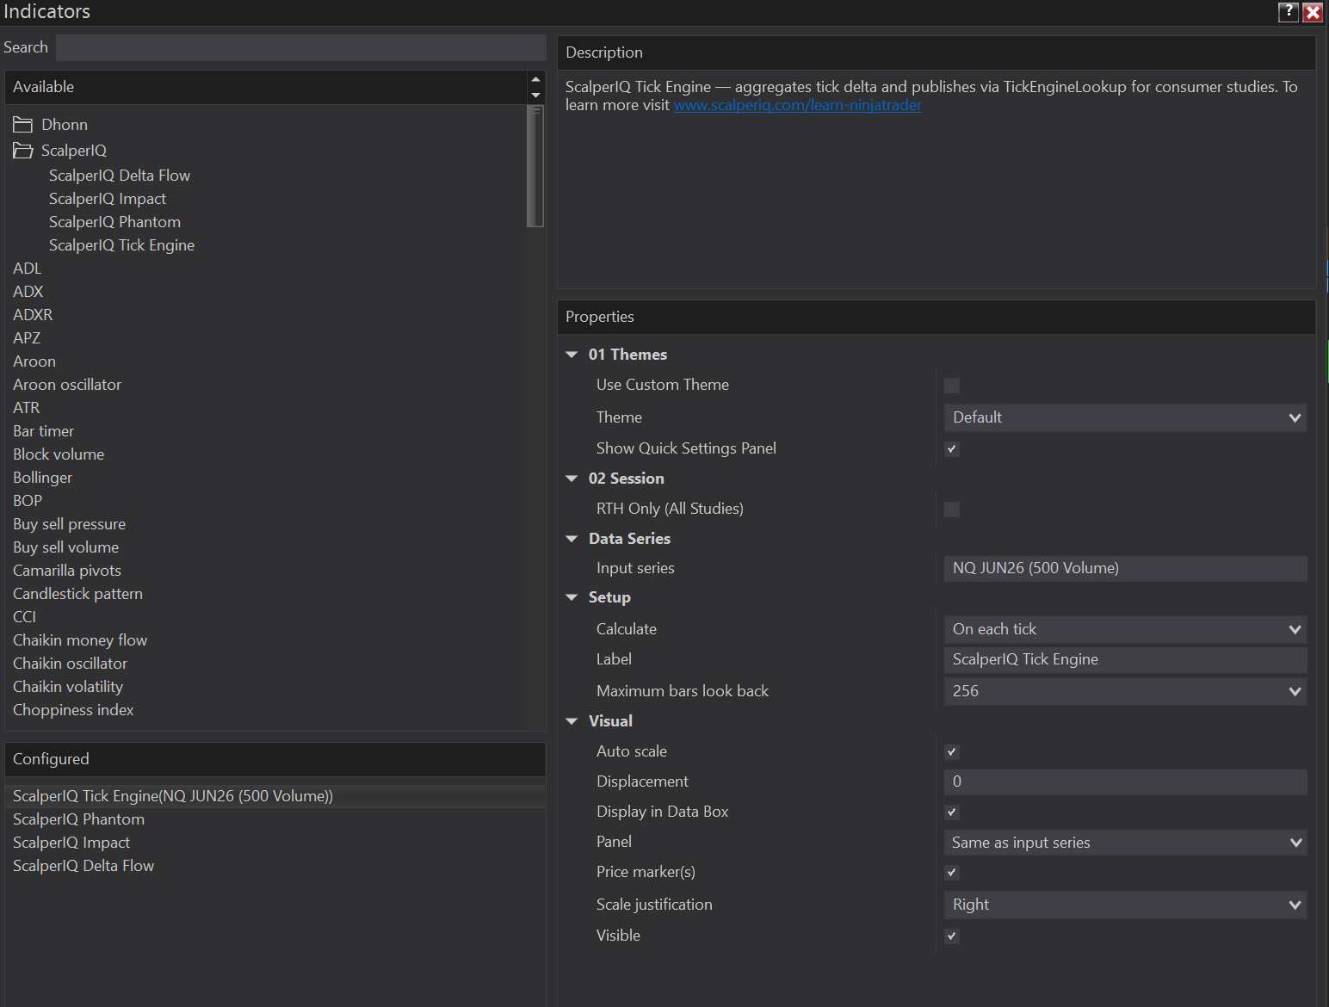
Task: Select ScalperIQ Tick Engine in Available list
Action: [x=121, y=245]
